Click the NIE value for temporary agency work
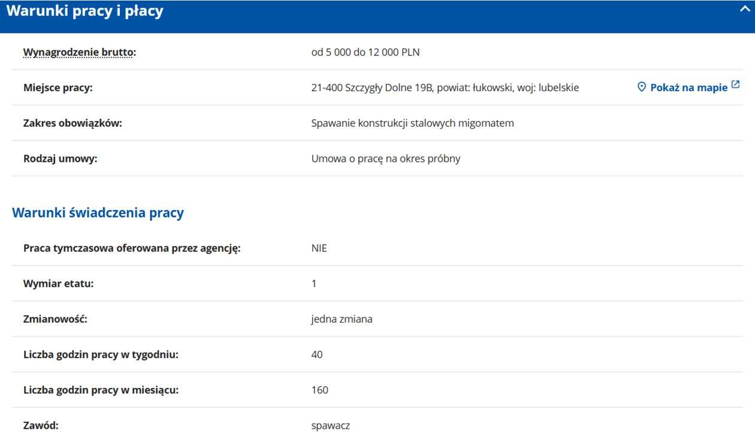Screen dimensions: 755x433 tap(319, 248)
